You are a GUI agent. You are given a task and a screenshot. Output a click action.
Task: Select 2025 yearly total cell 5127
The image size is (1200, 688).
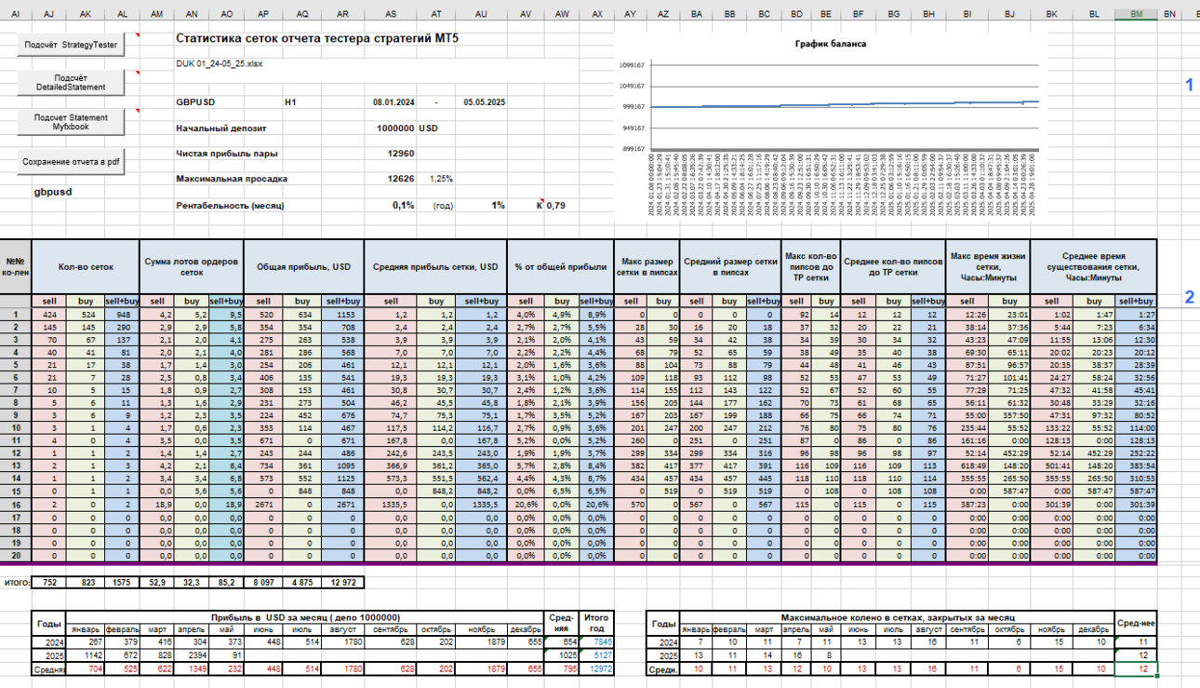point(595,655)
